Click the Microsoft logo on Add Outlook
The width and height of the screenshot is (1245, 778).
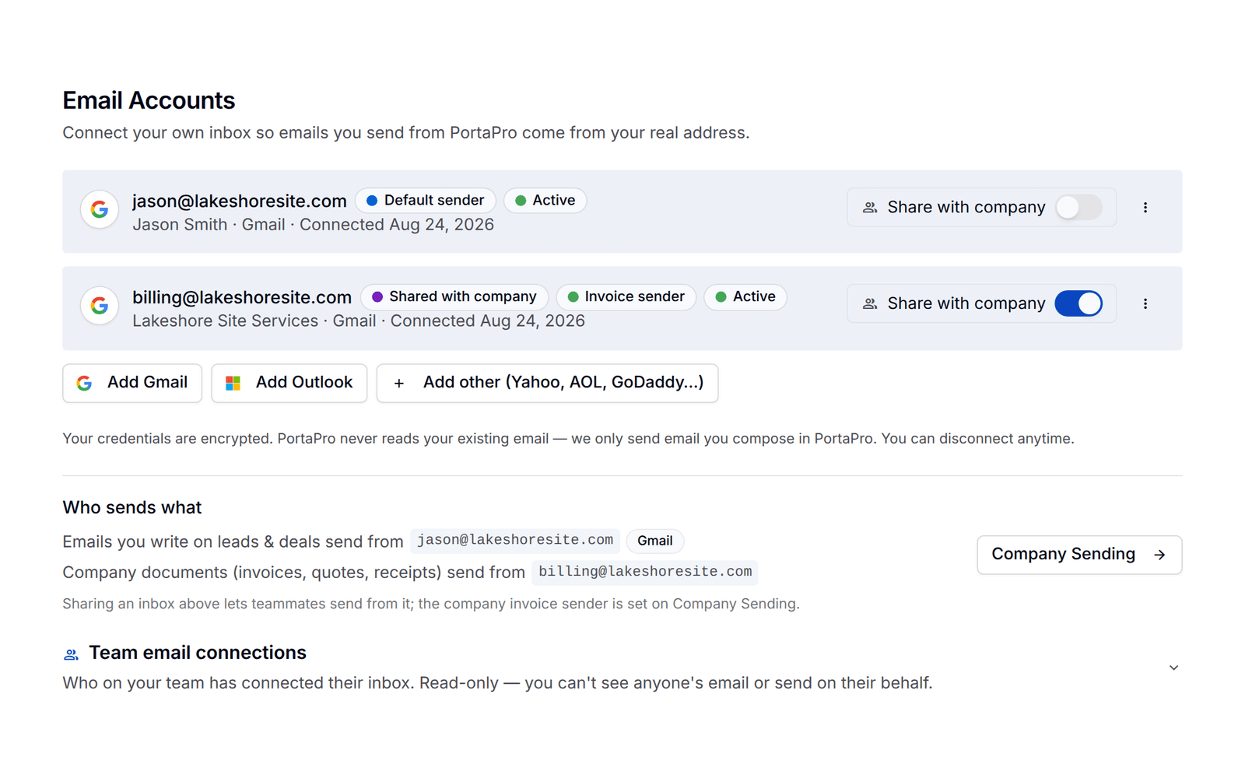click(233, 383)
